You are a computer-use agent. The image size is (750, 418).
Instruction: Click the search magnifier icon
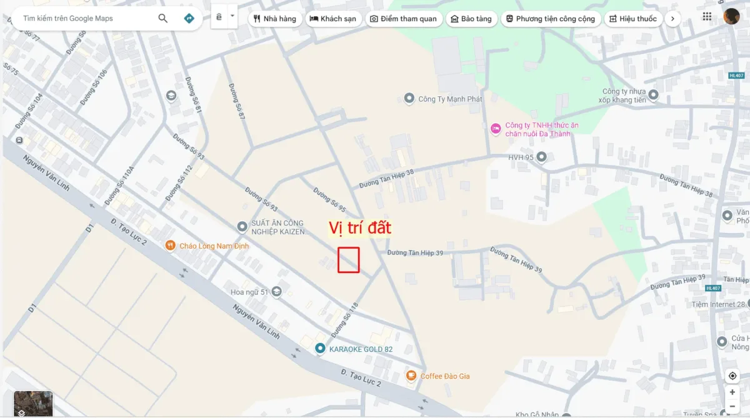163,19
